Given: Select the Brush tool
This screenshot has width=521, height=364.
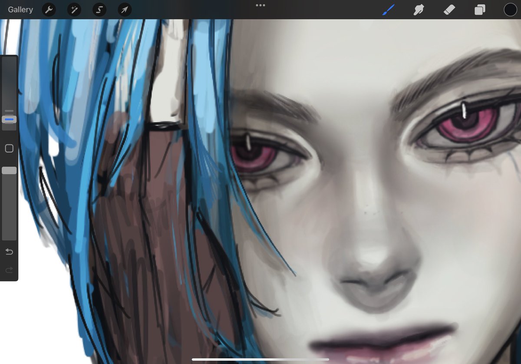Looking at the screenshot, I should [x=389, y=10].
